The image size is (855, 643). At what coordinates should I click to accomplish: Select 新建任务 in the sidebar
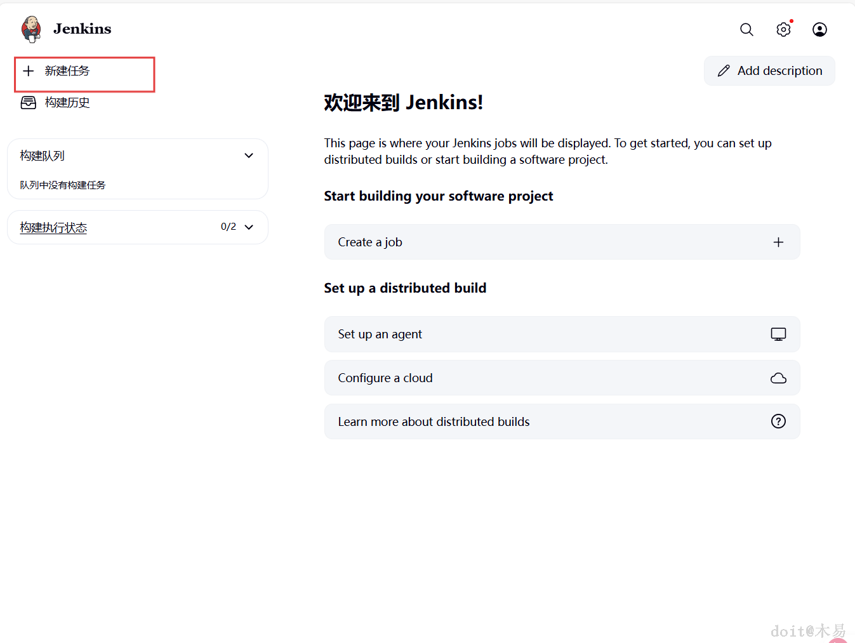(67, 71)
